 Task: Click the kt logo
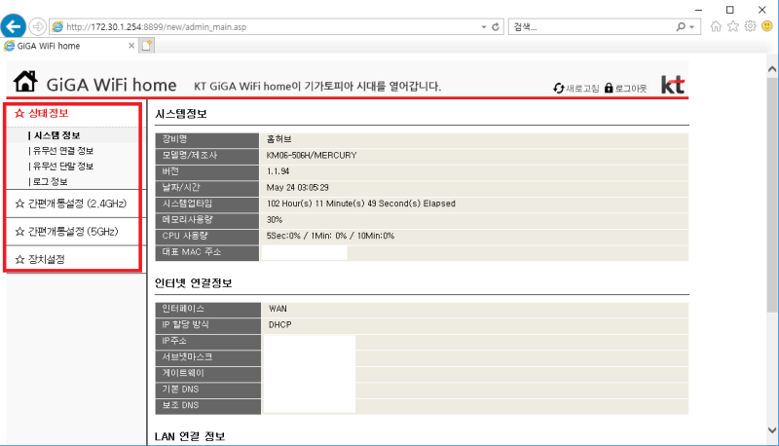(x=673, y=85)
